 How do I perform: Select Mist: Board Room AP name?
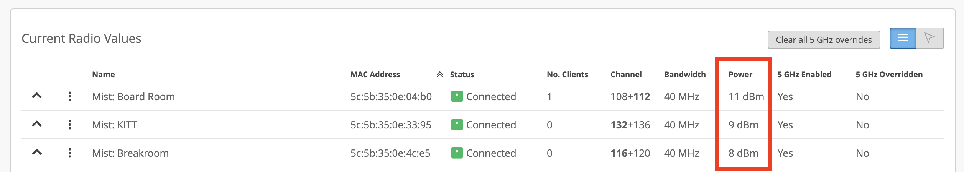[133, 97]
